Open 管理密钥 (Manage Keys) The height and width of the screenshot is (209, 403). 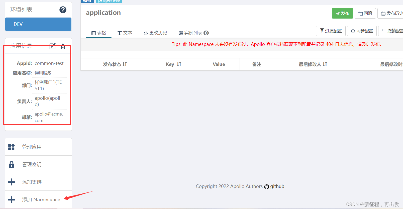(38, 164)
